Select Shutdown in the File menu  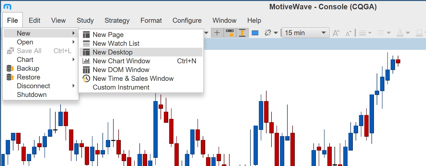(x=41, y=95)
